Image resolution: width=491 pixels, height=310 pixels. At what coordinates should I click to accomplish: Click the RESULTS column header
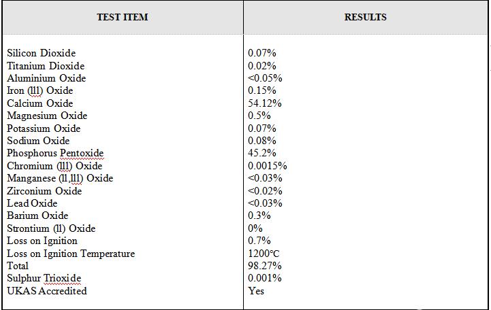tap(365, 17)
